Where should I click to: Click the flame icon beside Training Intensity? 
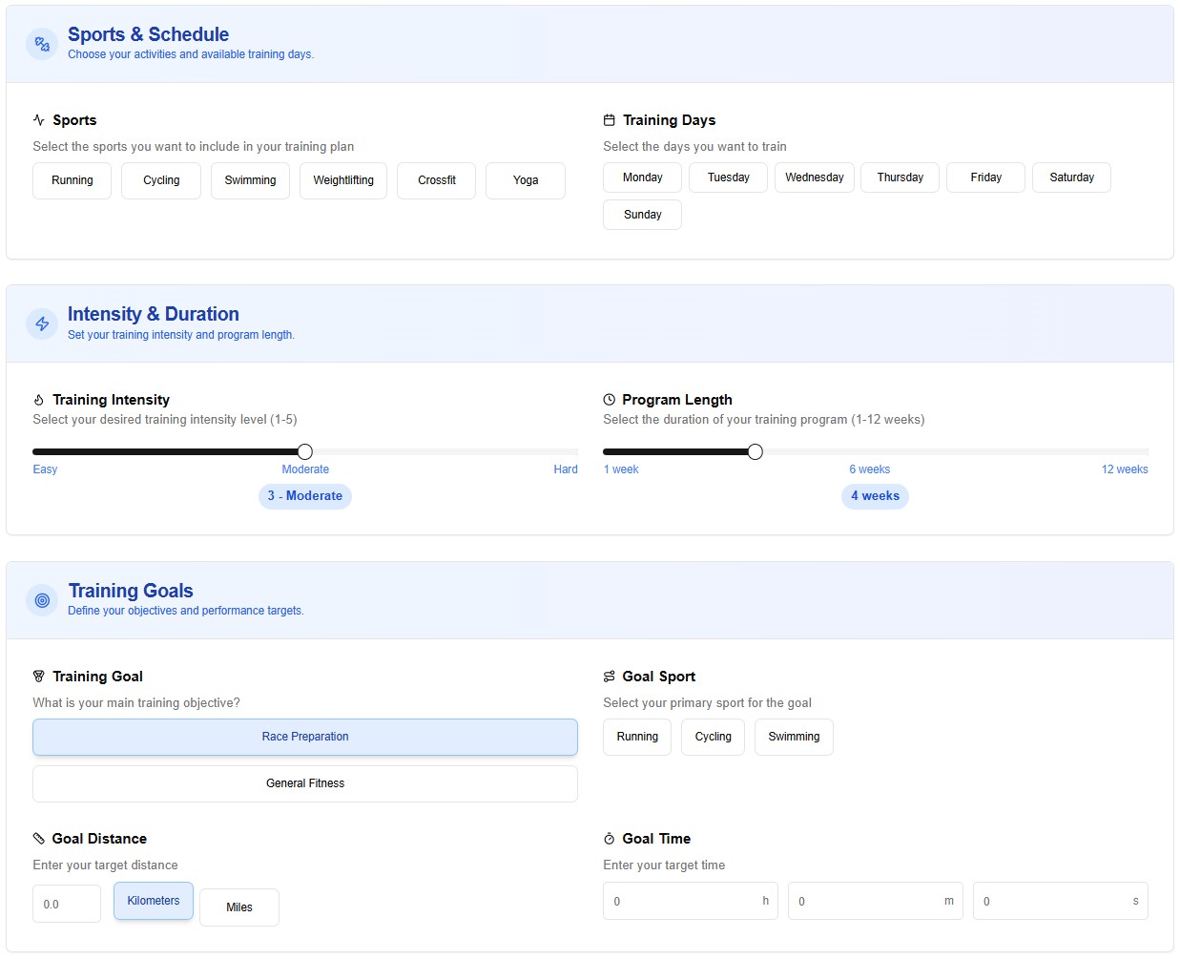[39, 400]
